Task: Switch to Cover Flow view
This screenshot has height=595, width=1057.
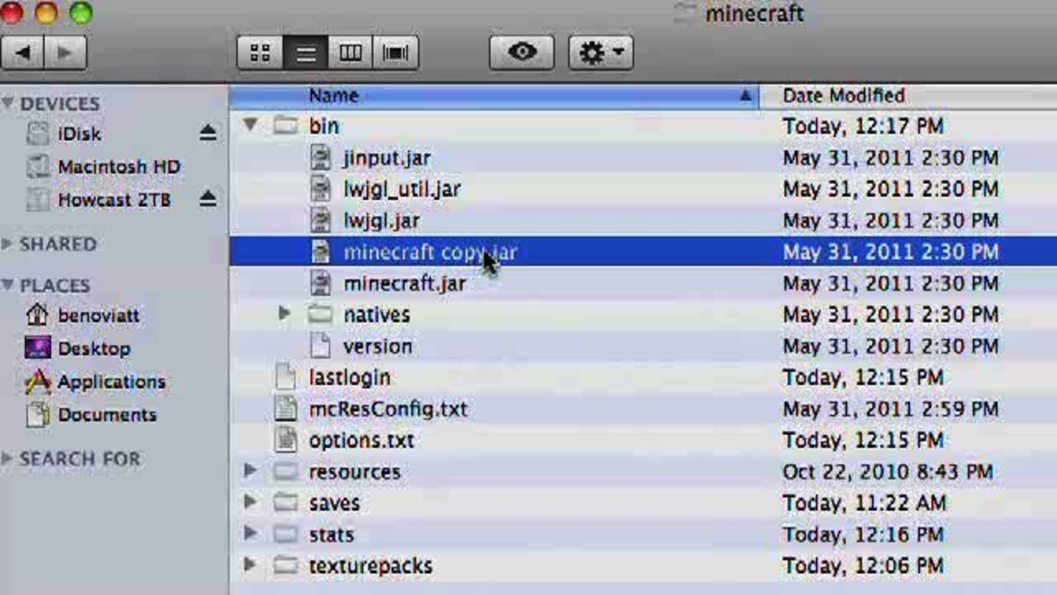Action: click(395, 53)
